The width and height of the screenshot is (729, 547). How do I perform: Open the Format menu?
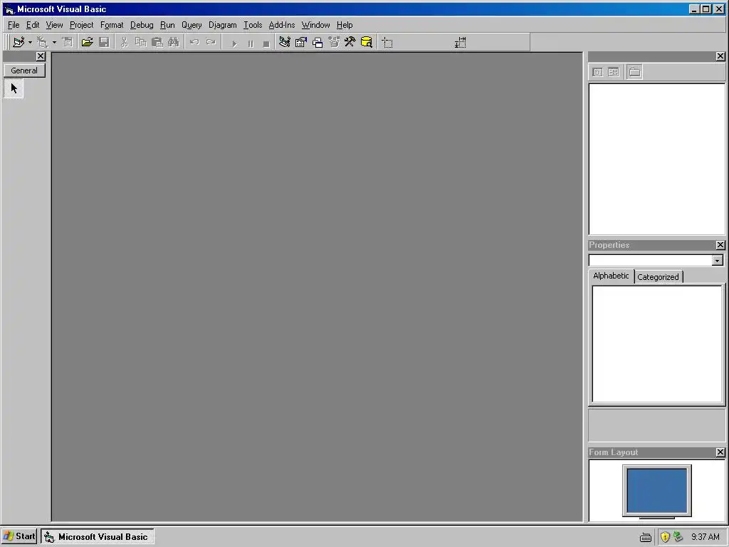[x=112, y=25]
